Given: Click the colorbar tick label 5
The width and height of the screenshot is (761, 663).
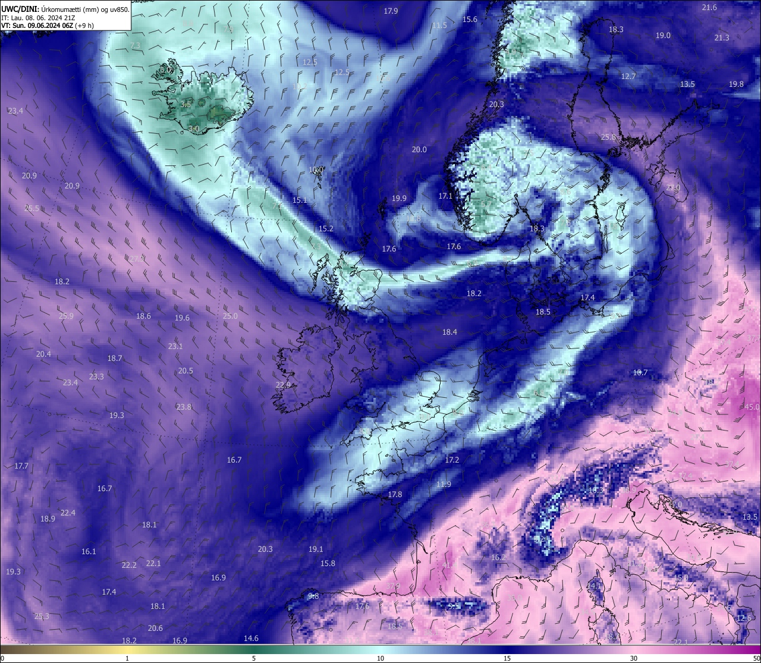Looking at the screenshot, I should click(254, 658).
